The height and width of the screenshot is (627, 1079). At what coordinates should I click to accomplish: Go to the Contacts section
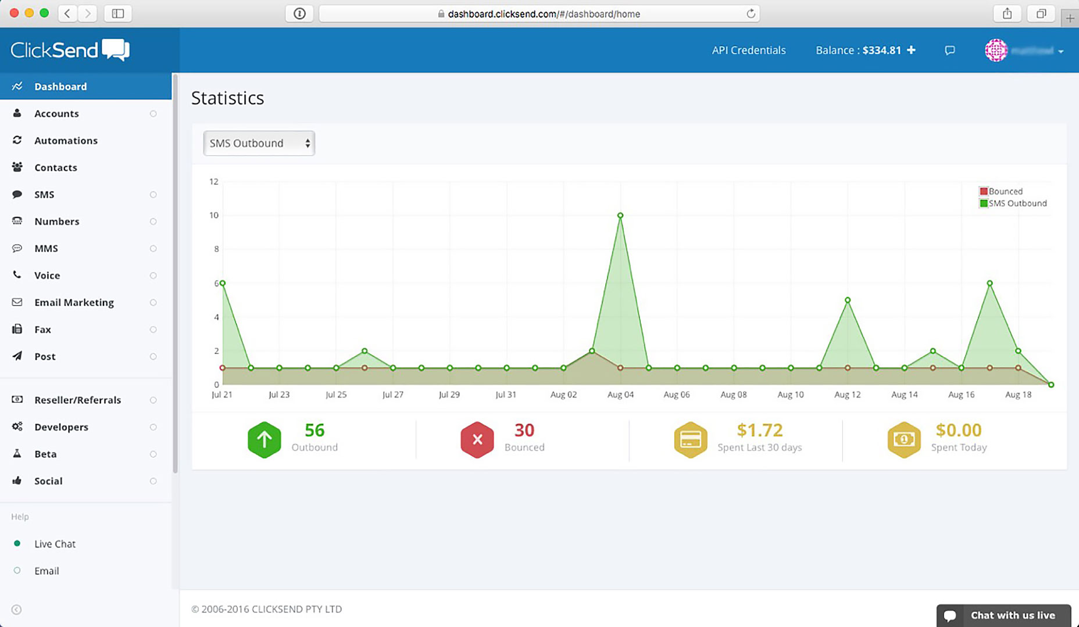pos(55,167)
